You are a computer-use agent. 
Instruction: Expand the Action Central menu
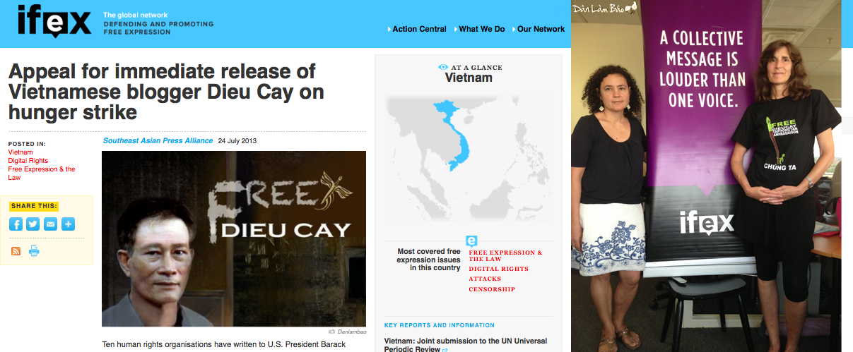click(417, 29)
